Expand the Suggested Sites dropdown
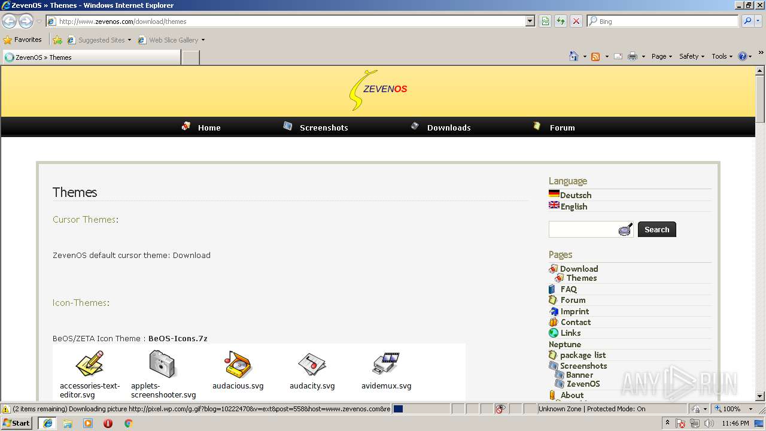 pos(129,40)
